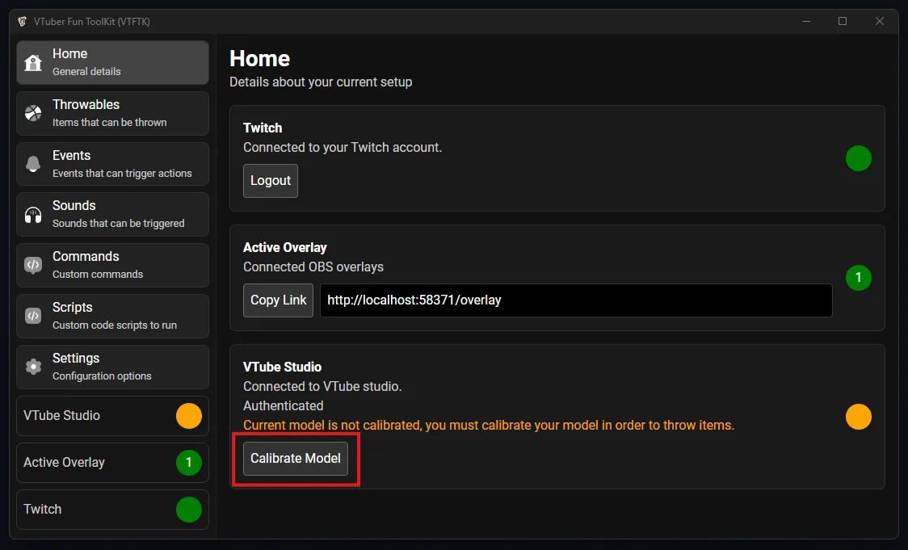Screen dimensions: 908x550
Task: Go to Custom commands page
Action: point(112,265)
